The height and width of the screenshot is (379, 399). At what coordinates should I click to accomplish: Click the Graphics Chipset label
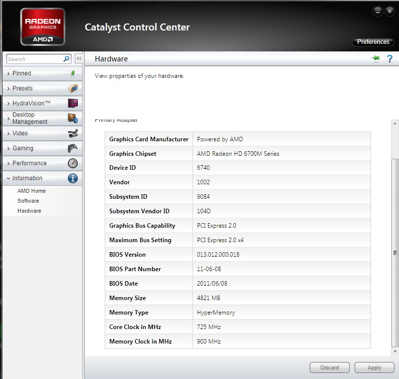133,154
